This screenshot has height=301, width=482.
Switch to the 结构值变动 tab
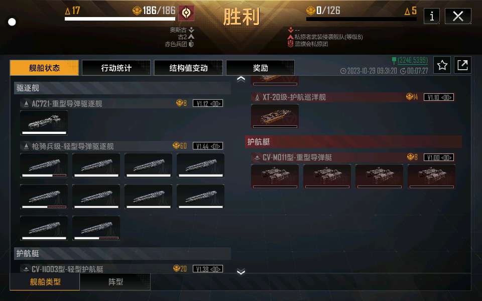pyautogui.click(x=188, y=68)
